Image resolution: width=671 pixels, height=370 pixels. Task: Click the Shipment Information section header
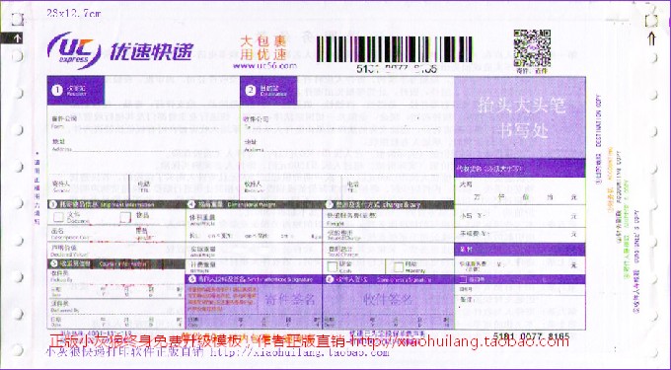[116, 204]
